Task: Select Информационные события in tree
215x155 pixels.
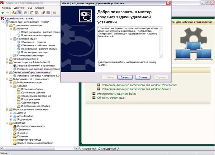Action: (x=35, y=106)
